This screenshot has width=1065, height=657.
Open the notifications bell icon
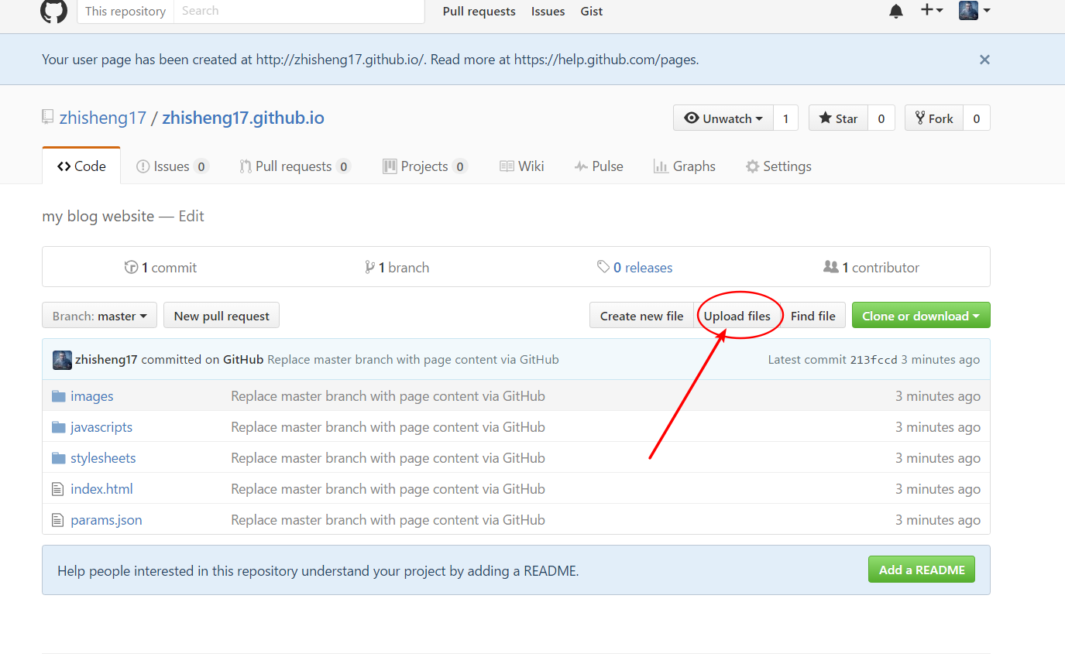coord(896,11)
